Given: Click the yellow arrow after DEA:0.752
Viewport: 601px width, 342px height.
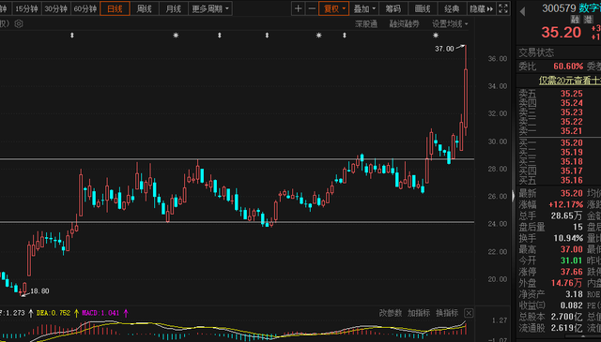Looking at the screenshot, I should (76, 313).
